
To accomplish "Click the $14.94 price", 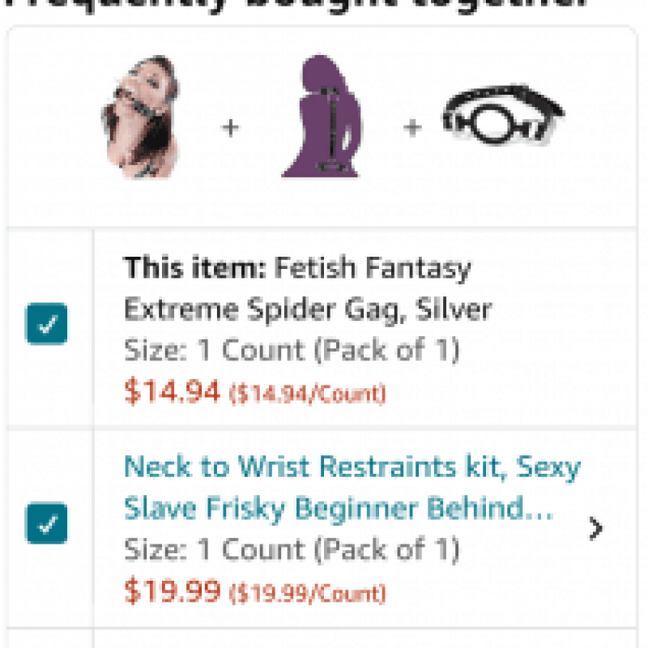I will tap(172, 392).
